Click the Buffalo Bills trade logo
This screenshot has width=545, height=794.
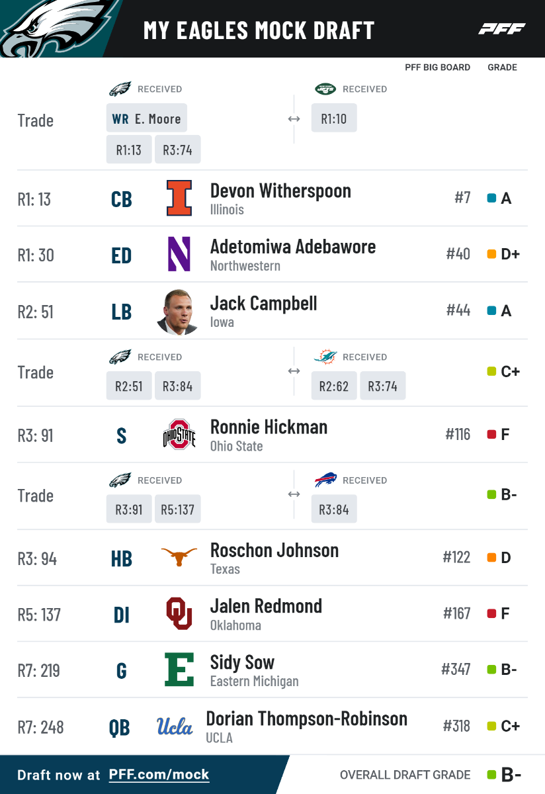point(325,480)
